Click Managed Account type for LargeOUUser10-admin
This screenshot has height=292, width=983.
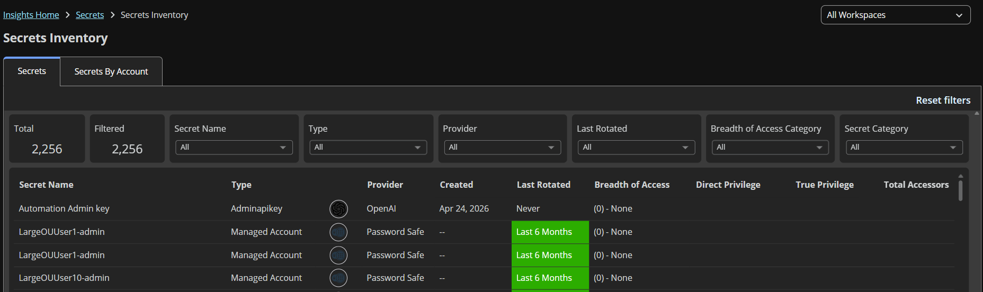click(266, 278)
